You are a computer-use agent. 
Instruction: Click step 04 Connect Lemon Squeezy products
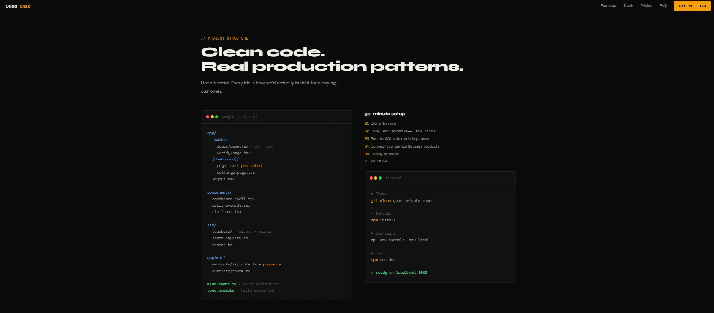point(401,146)
